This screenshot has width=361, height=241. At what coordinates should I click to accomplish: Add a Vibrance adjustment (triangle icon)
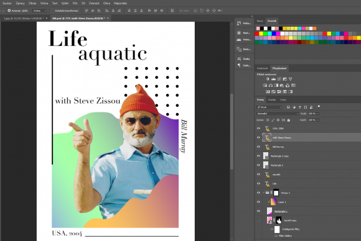(291, 79)
